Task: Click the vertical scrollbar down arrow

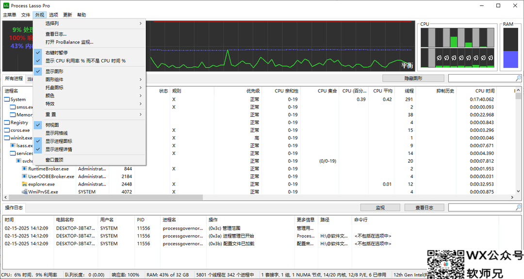Action: [518, 191]
